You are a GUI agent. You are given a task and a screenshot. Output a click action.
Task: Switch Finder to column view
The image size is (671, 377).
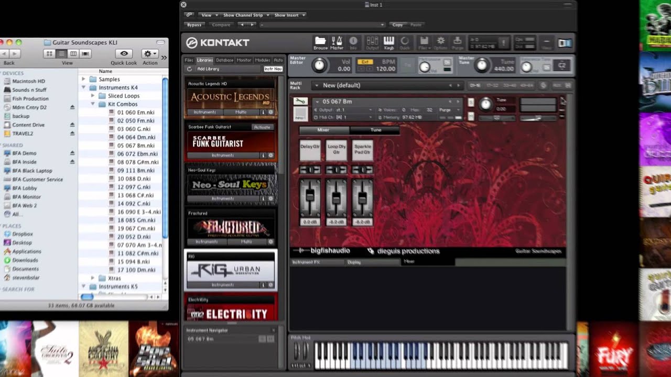pos(73,53)
